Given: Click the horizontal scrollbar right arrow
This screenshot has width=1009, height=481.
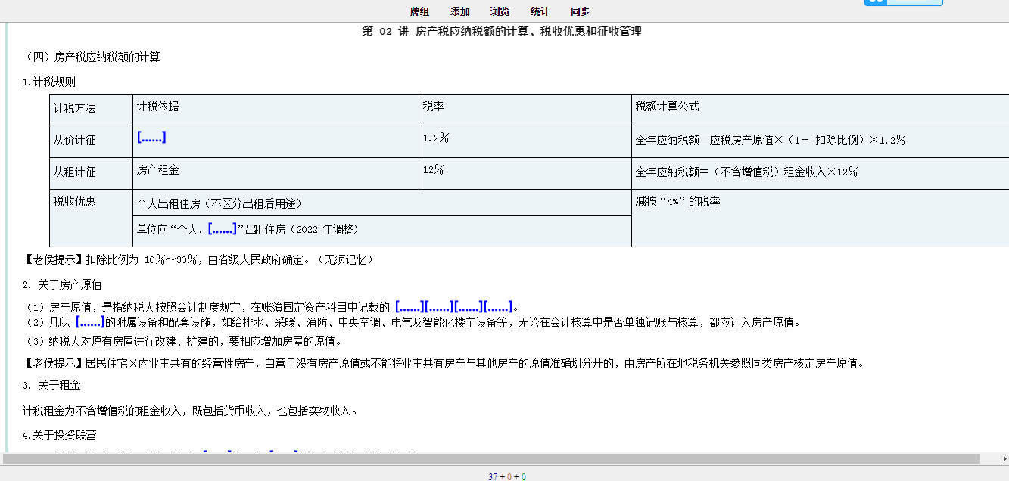Looking at the screenshot, I should [x=1002, y=459].
